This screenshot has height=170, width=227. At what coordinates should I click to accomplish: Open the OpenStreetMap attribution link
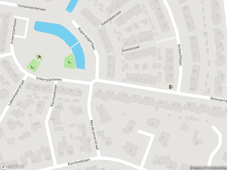217,168
